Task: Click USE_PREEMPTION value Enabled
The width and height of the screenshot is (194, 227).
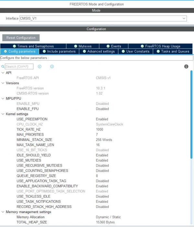Action: [102, 119]
